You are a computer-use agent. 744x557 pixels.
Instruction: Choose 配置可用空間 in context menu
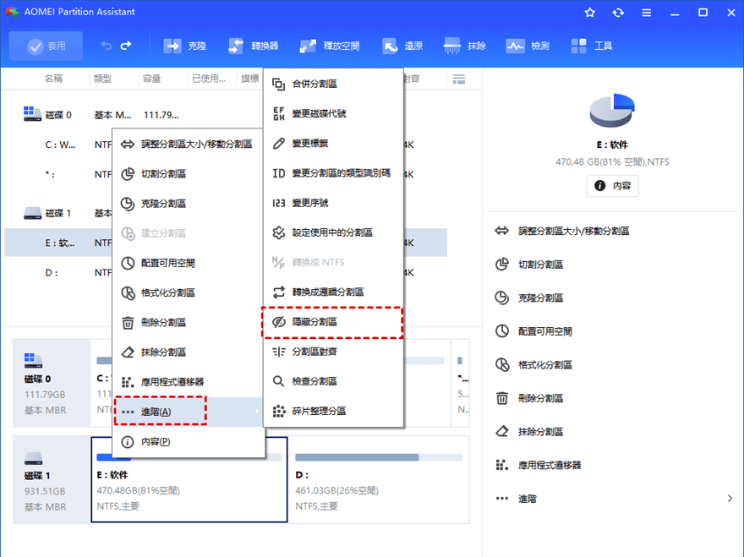coord(188,264)
